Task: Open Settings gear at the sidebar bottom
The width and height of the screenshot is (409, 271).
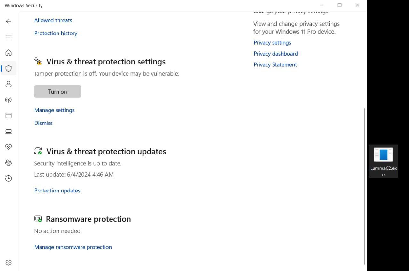Action: pyautogui.click(x=9, y=262)
